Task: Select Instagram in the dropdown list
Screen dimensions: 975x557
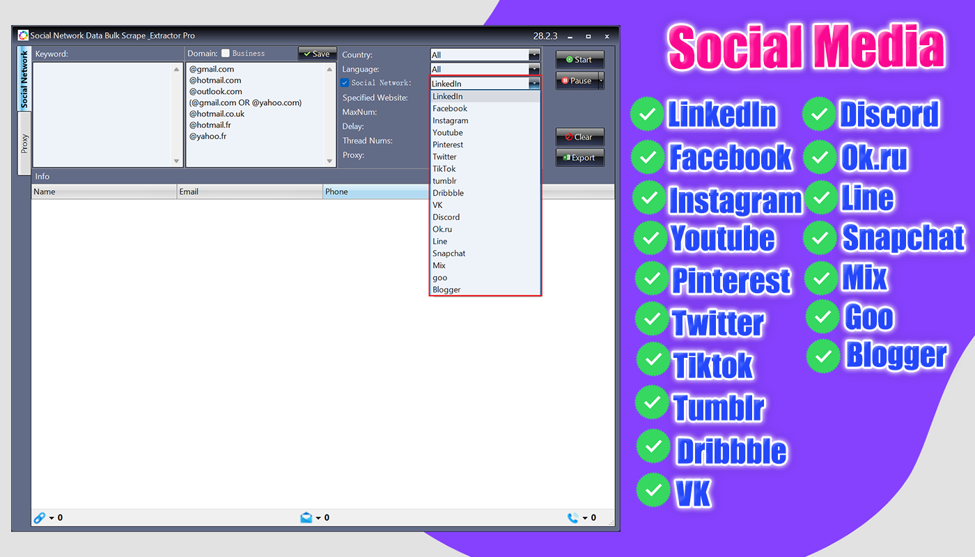Action: 485,120
